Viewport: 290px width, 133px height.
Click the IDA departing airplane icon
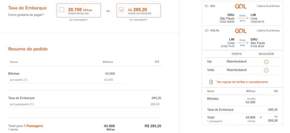pos(206,6)
